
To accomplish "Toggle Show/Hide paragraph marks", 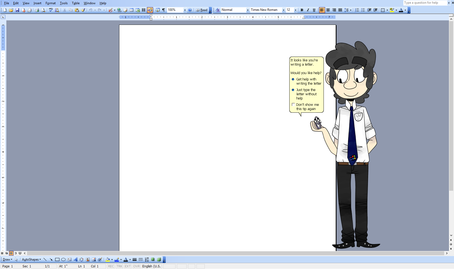I will tap(163, 10).
